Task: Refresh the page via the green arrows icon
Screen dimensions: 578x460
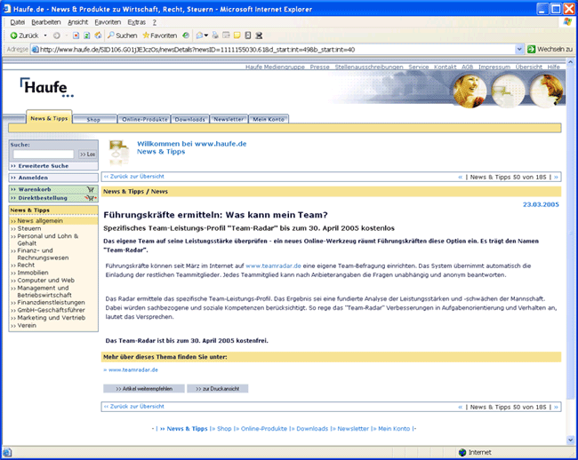Action: pyautogui.click(x=86, y=36)
